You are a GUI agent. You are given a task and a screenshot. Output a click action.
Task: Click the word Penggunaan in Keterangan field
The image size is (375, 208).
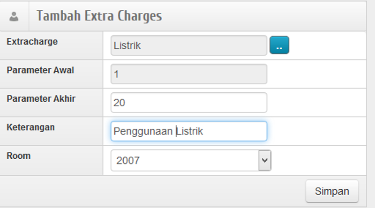(143, 131)
